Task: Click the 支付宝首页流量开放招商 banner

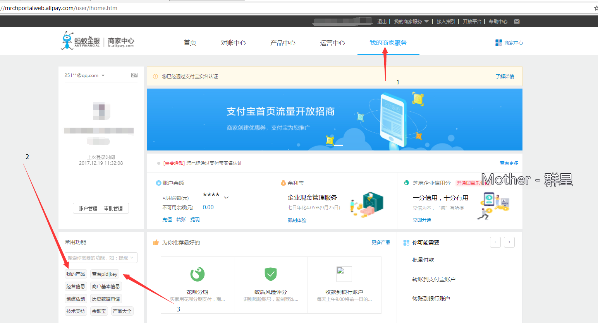Action: point(335,120)
